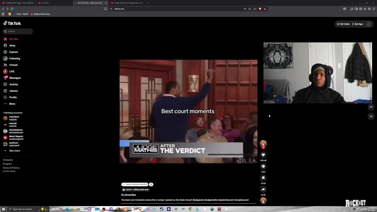This screenshot has width=377, height=212.
Task: Open Messages in the sidebar
Action: pyautogui.click(x=12, y=78)
